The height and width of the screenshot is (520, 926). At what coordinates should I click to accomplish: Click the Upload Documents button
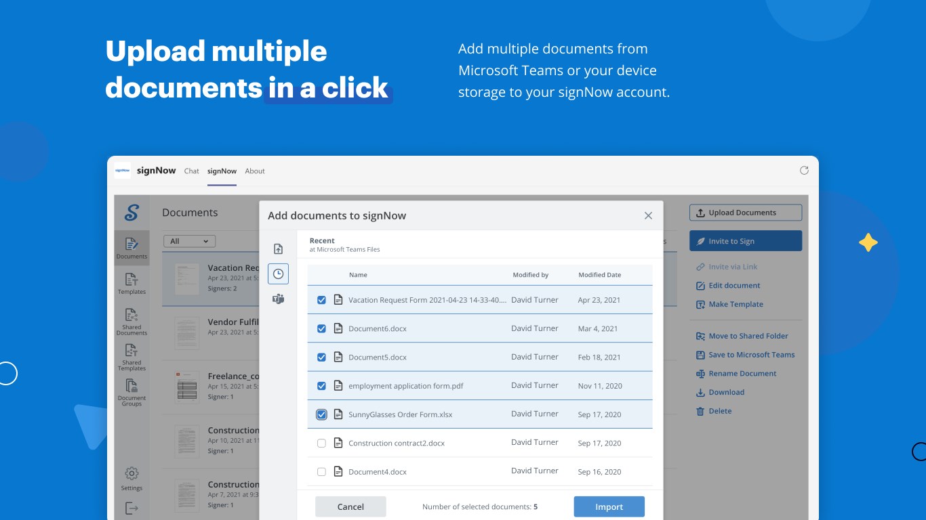pyautogui.click(x=746, y=213)
